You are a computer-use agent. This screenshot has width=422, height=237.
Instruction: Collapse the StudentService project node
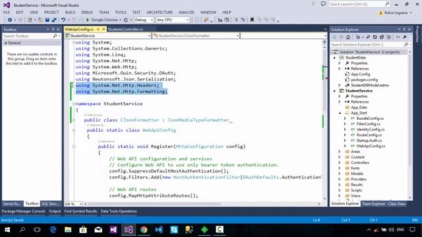pyautogui.click(x=334, y=91)
